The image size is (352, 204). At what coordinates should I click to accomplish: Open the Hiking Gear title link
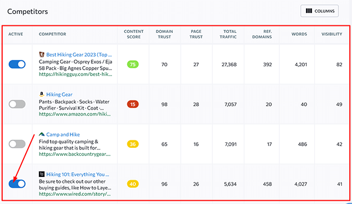point(59,94)
